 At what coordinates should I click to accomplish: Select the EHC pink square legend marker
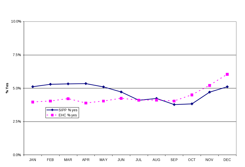pyautogui.click(x=52, y=115)
